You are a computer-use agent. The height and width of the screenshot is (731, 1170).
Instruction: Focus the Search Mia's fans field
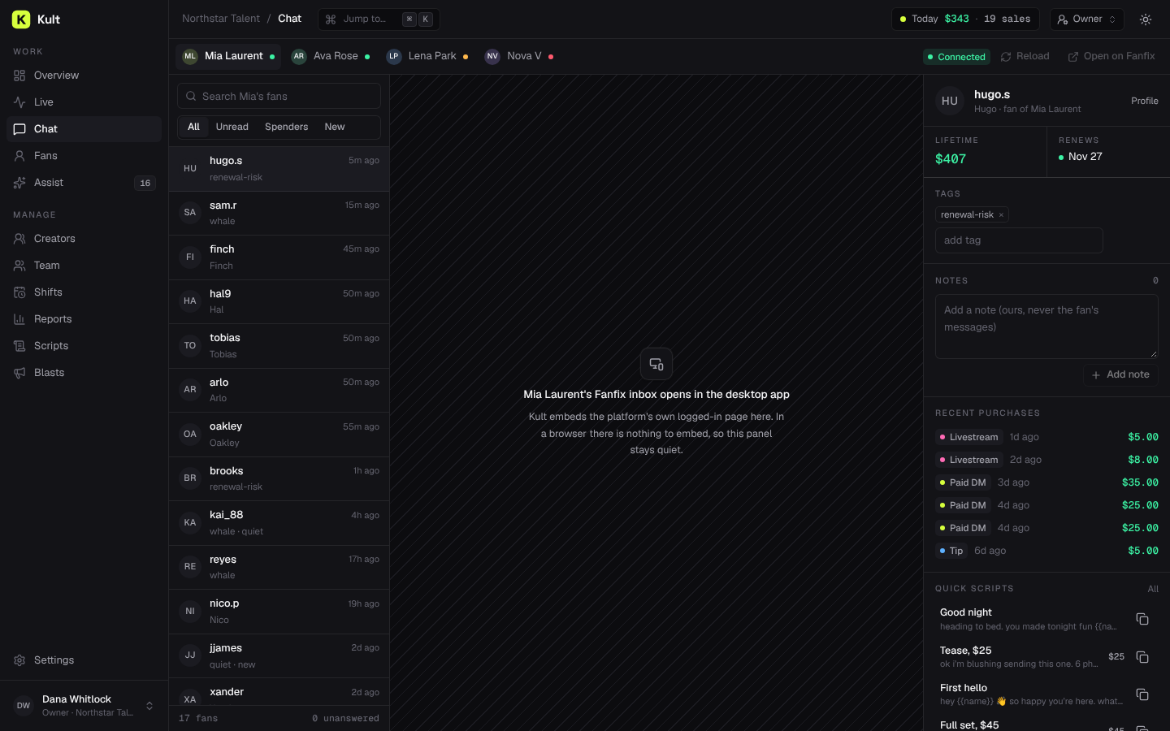pos(279,97)
